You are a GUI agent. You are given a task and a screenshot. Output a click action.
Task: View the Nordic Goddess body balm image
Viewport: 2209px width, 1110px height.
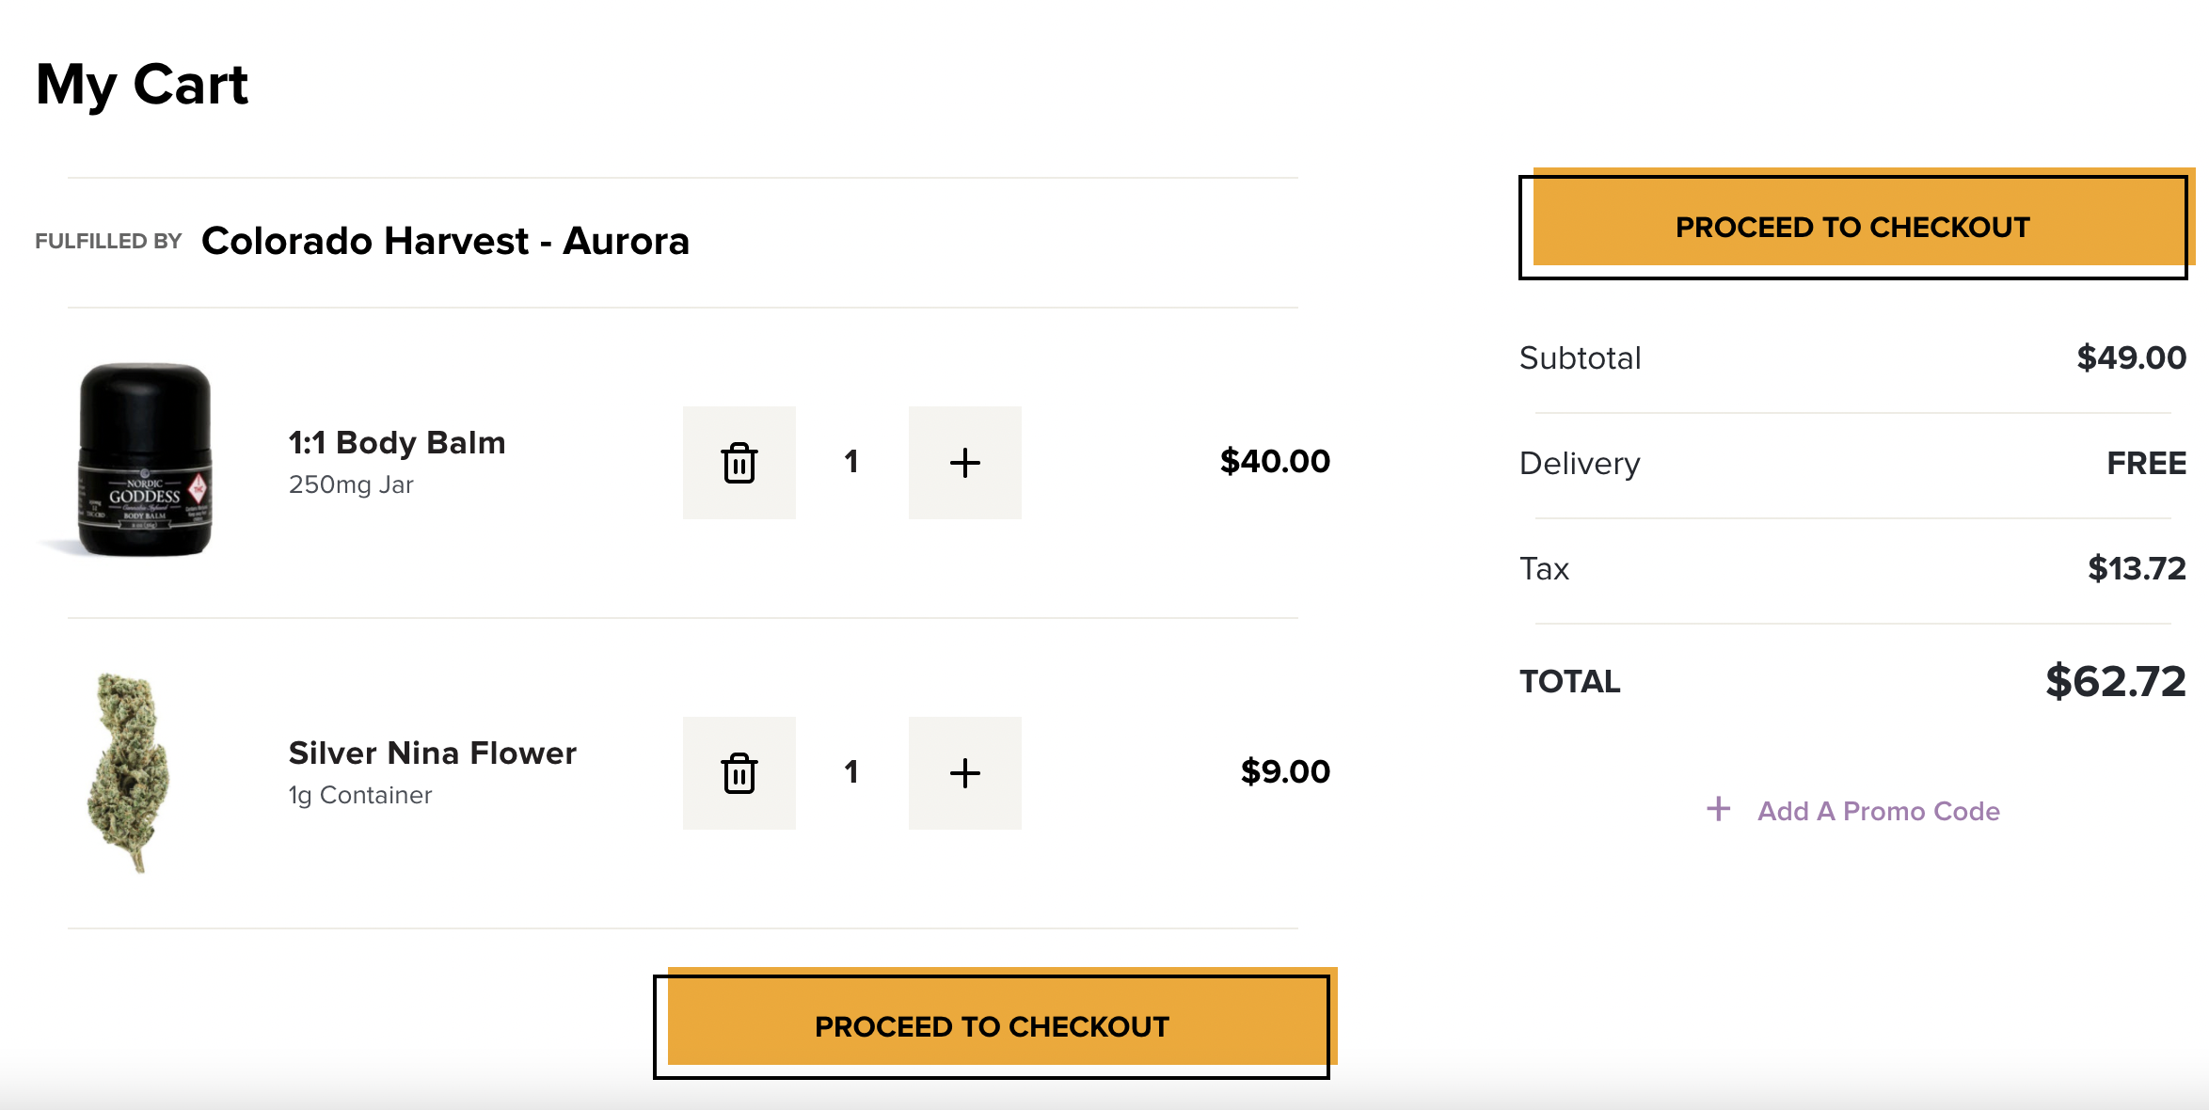point(144,460)
